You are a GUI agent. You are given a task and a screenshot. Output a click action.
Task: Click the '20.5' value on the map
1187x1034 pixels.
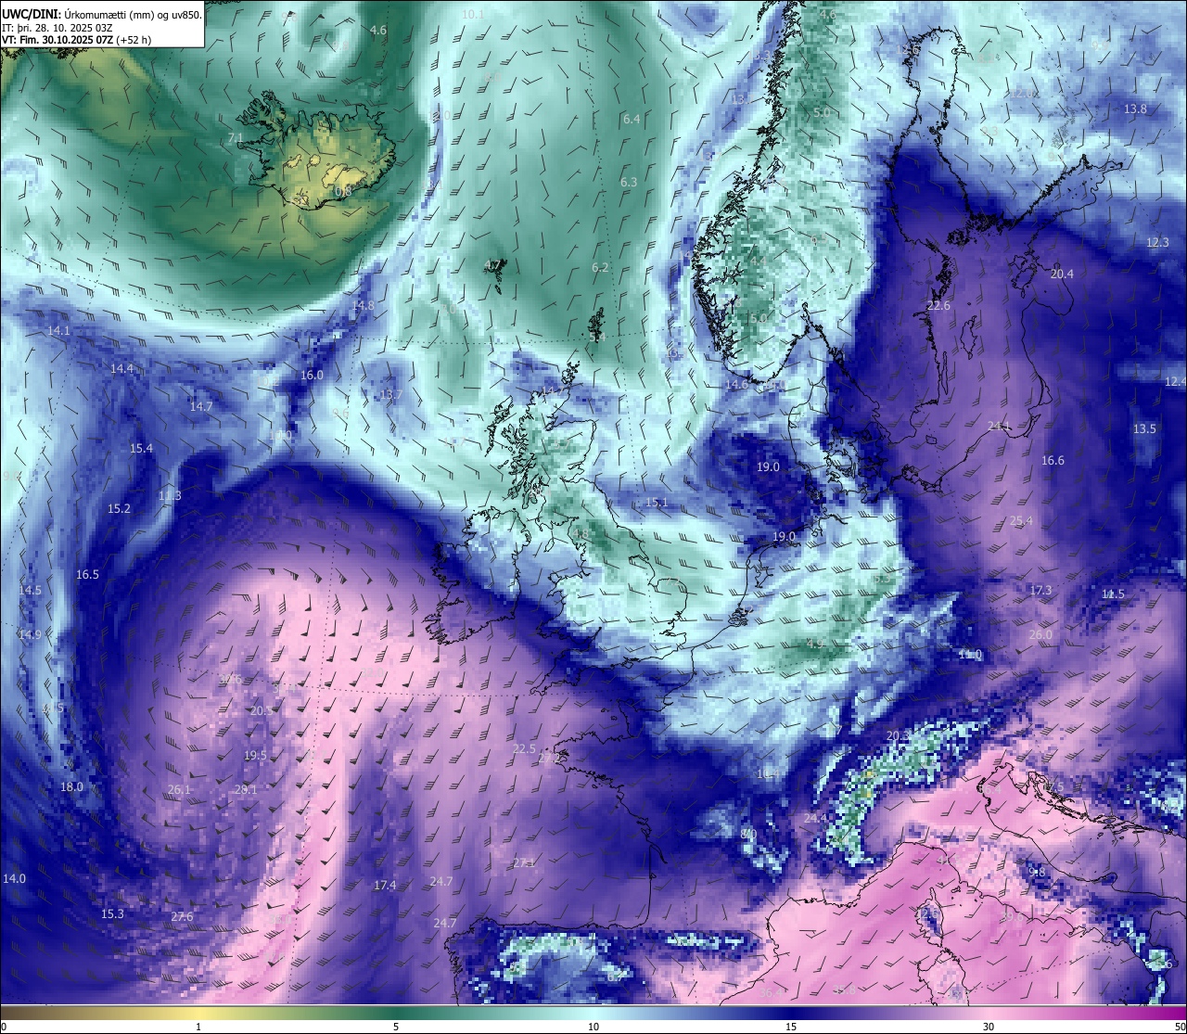(262, 710)
